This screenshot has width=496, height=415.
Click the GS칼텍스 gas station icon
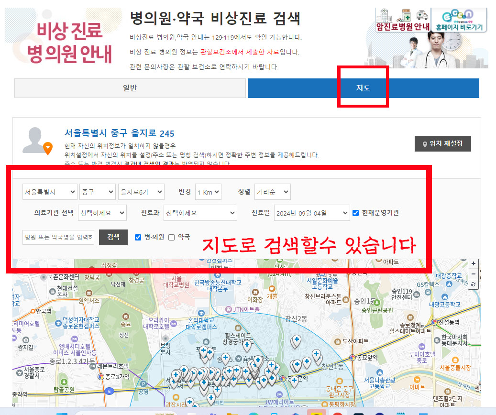pos(428,292)
